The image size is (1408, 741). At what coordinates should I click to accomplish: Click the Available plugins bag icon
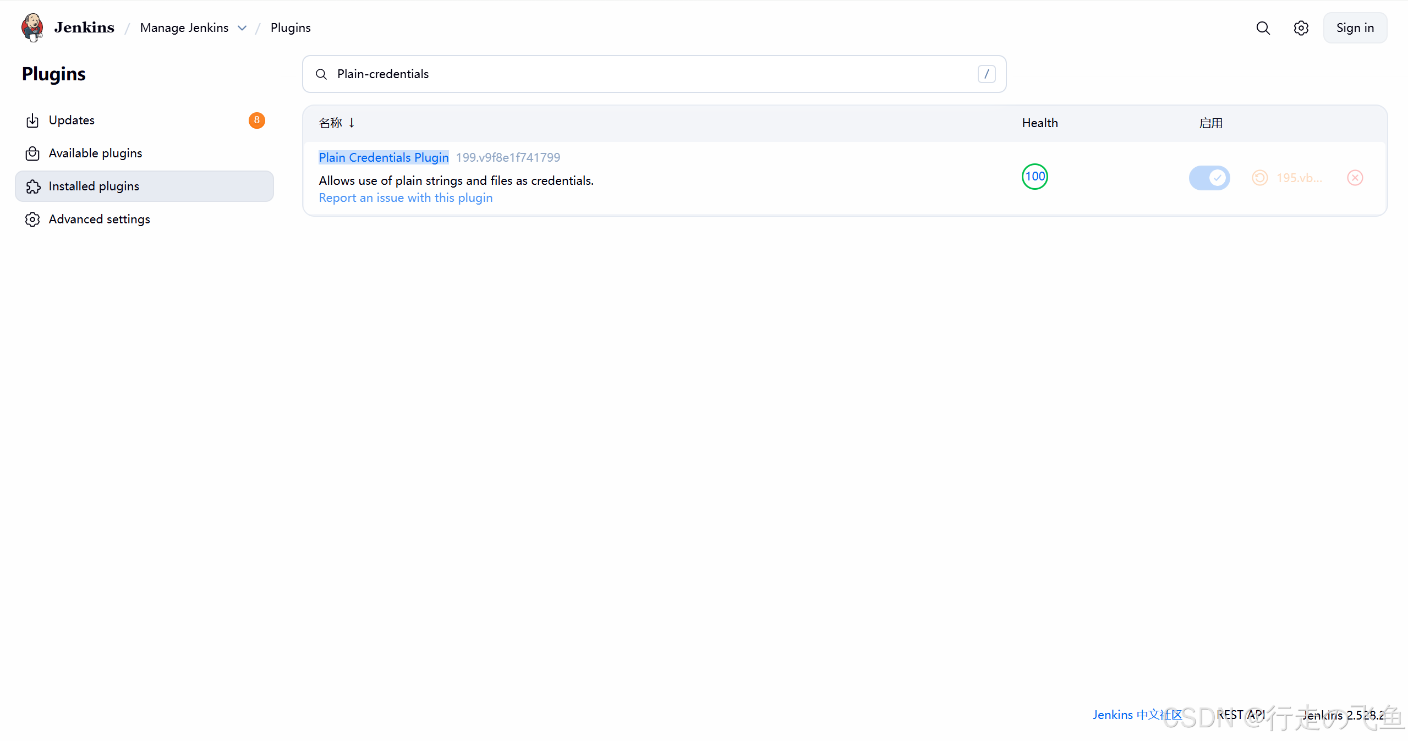point(32,153)
